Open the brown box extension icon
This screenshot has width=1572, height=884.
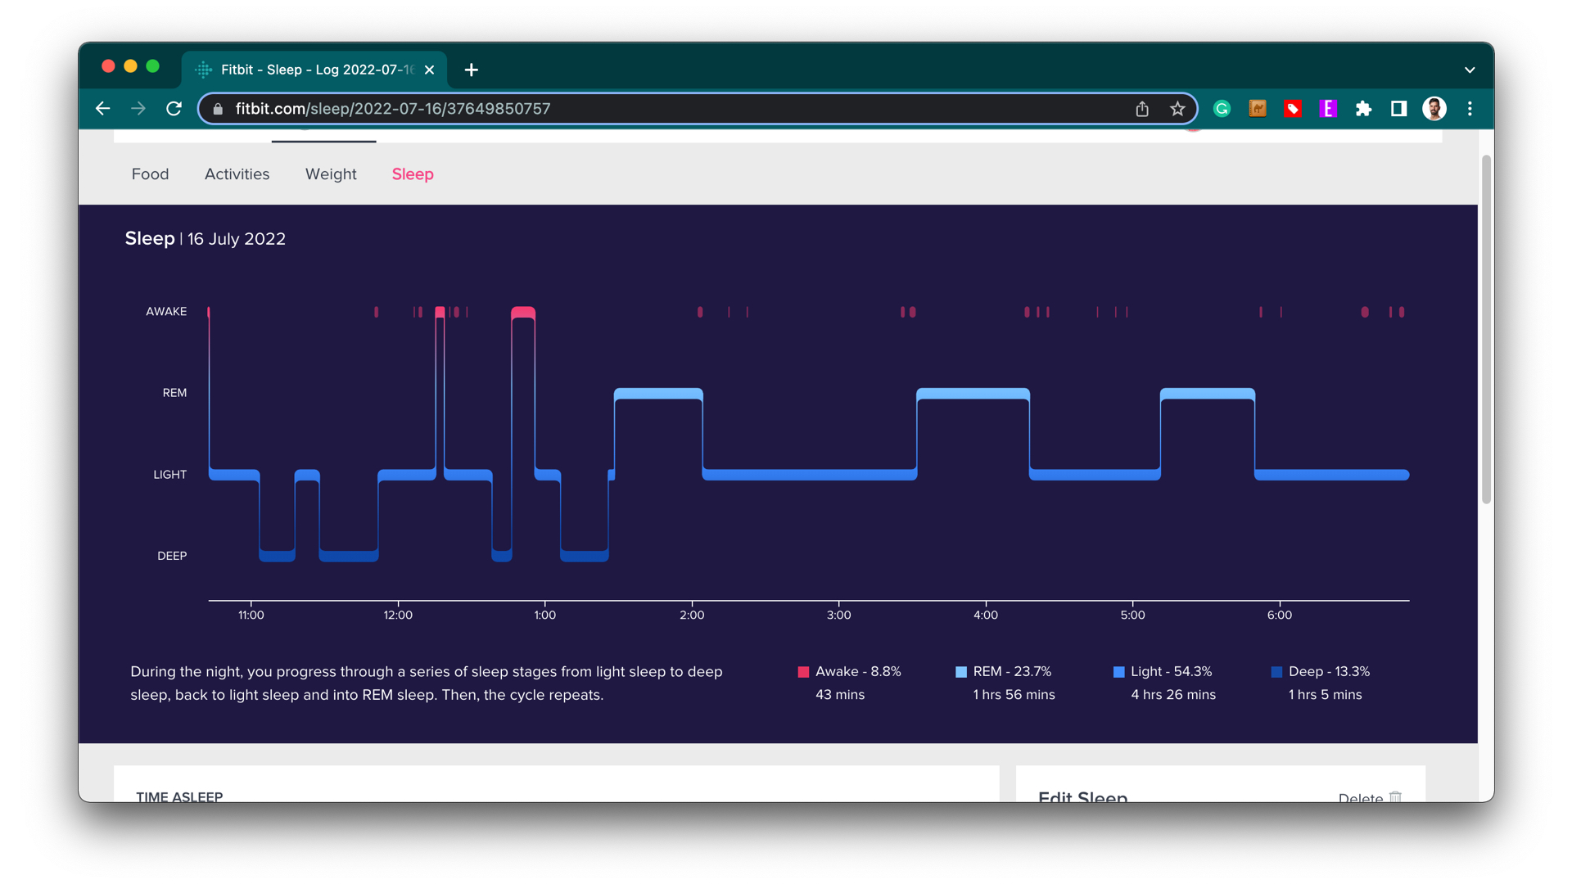point(1258,109)
